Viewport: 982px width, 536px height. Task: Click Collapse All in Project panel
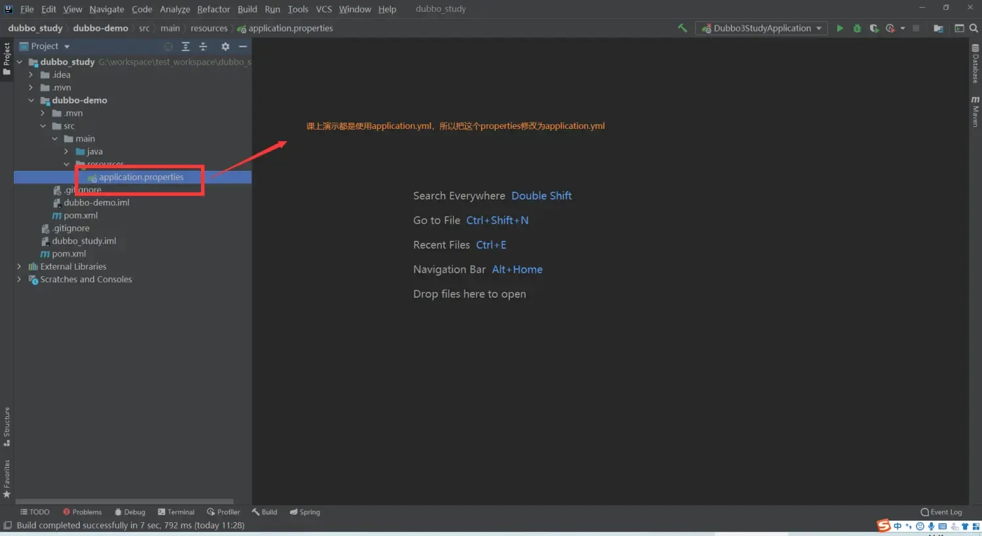203,46
